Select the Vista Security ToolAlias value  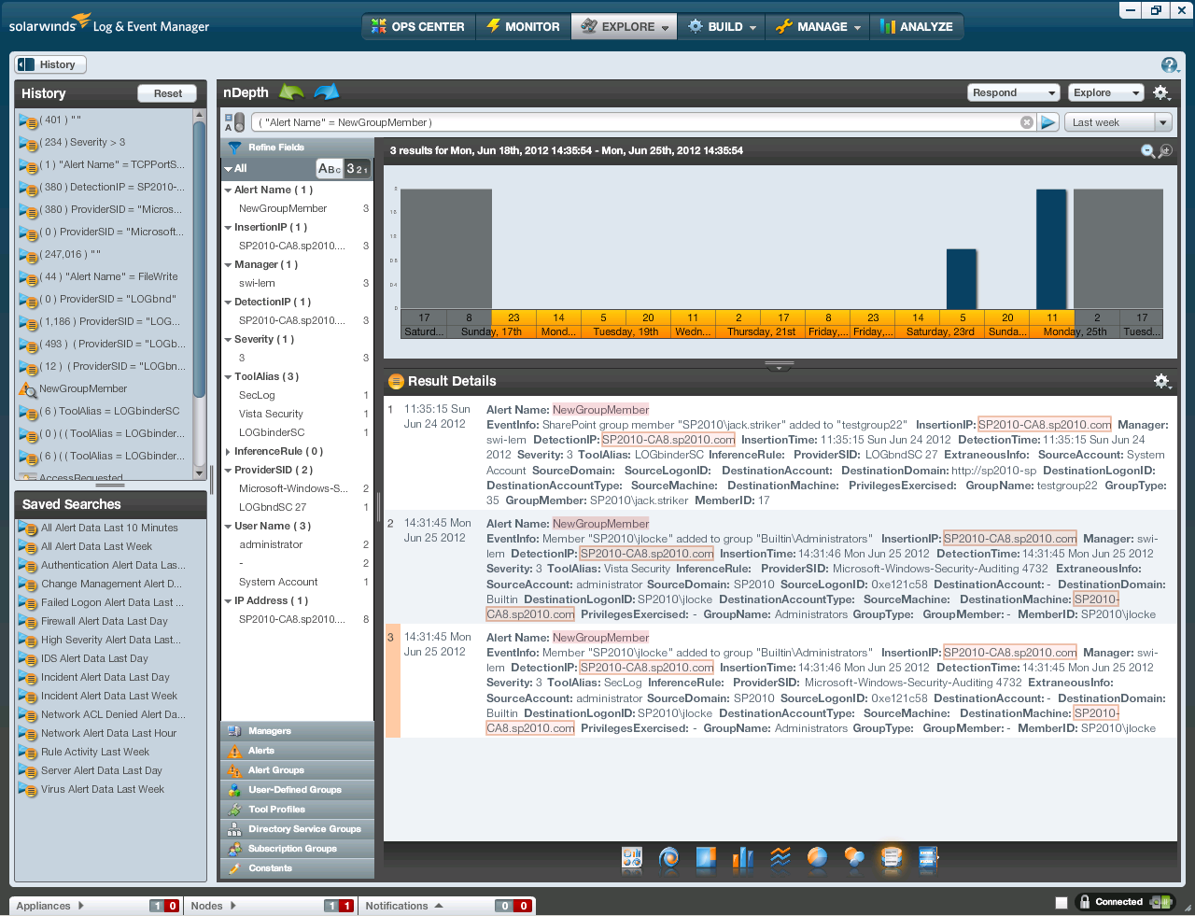271,414
